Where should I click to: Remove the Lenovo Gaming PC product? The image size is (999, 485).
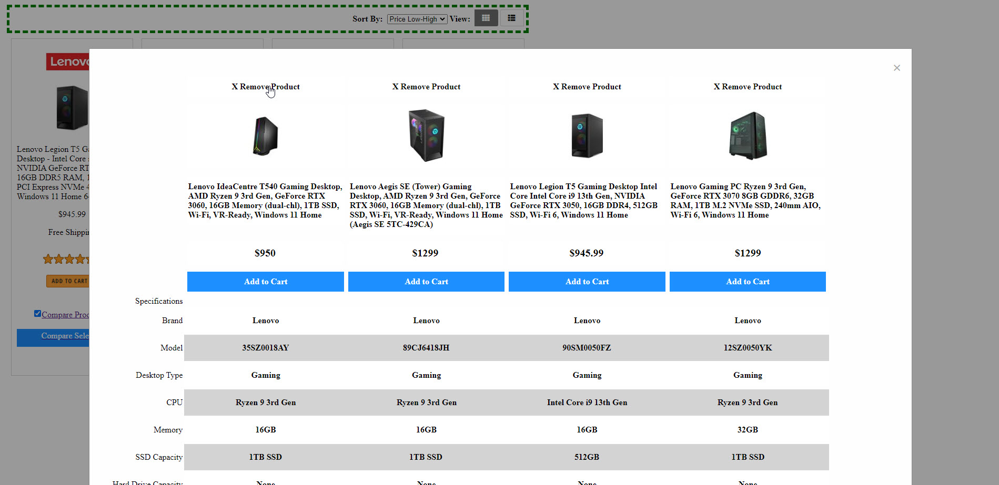(x=748, y=87)
